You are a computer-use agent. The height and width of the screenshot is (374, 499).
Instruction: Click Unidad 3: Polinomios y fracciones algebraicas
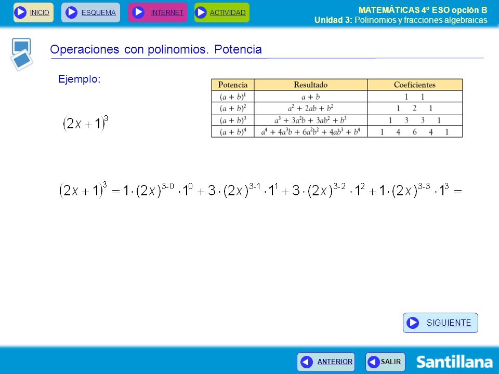(401, 20)
